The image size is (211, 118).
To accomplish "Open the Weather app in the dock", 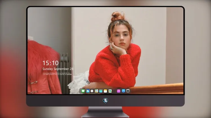I will (88, 91).
